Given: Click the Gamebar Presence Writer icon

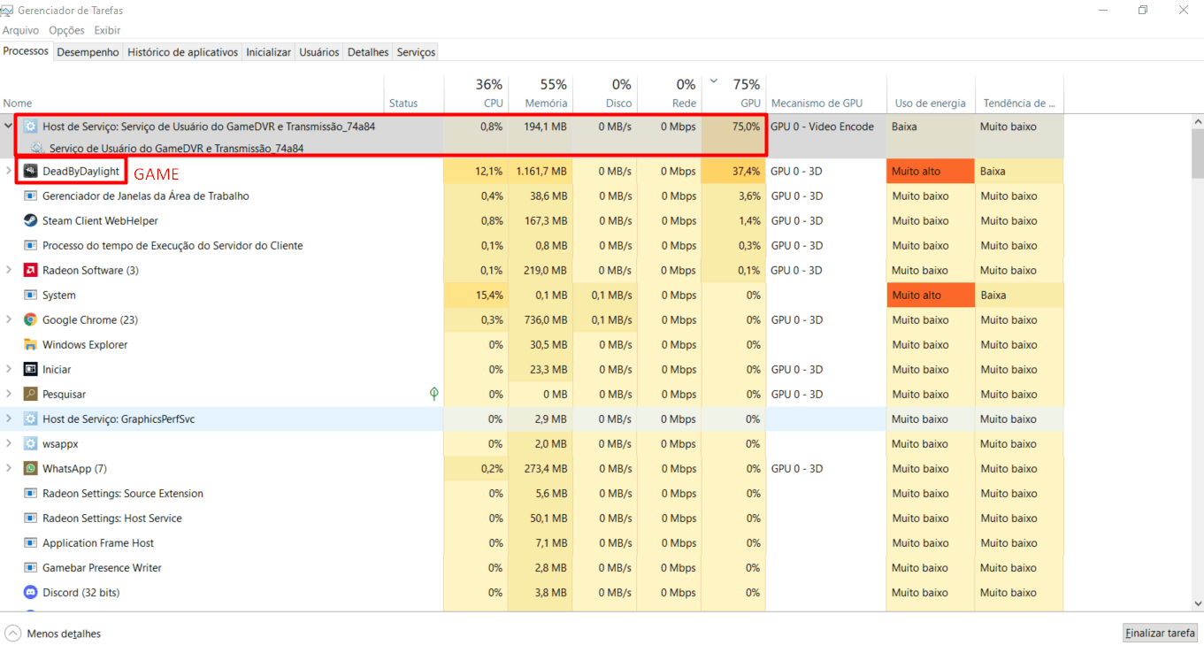Looking at the screenshot, I should tap(30, 567).
